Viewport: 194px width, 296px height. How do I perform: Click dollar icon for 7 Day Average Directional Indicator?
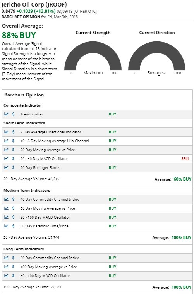point(13,132)
